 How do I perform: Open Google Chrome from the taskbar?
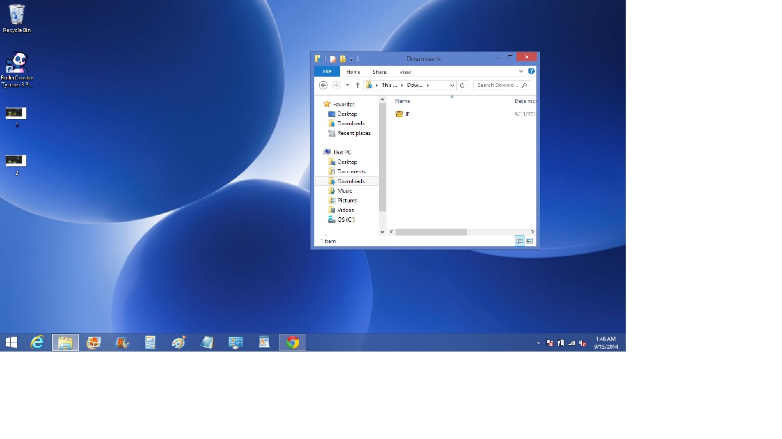click(293, 342)
